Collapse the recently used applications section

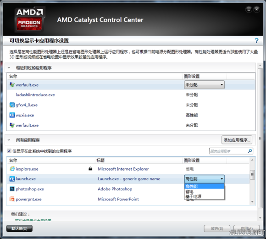(9, 68)
